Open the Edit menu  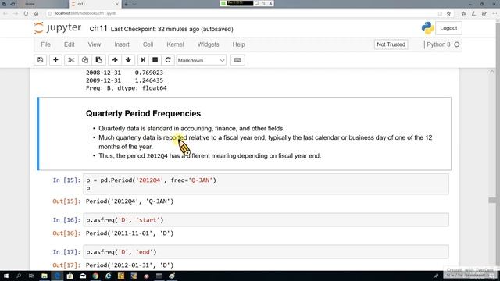tap(70, 44)
